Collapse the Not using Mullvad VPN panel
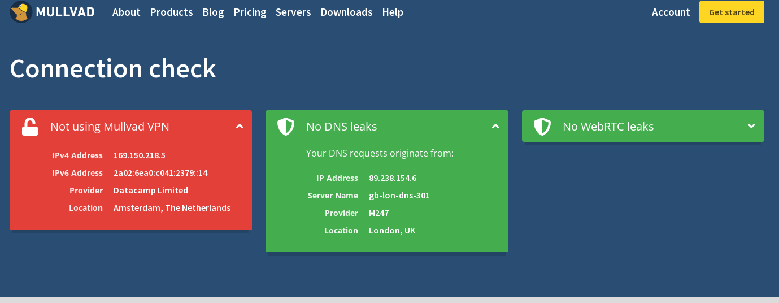The height and width of the screenshot is (303, 779). (x=240, y=127)
